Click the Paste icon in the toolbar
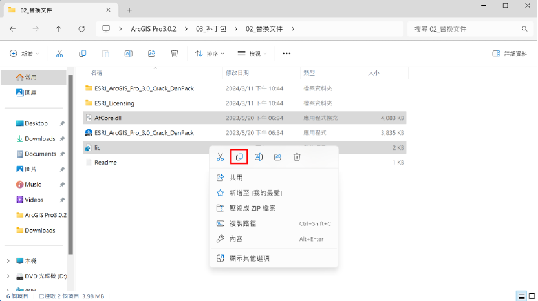The image size is (538, 301). [x=105, y=54]
